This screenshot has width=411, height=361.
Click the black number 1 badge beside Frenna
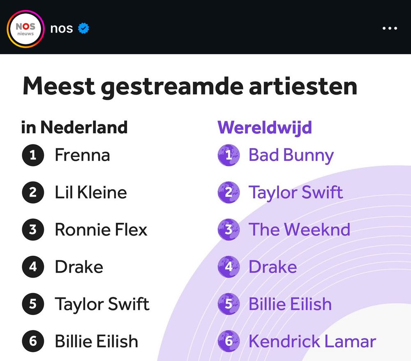[33, 155]
